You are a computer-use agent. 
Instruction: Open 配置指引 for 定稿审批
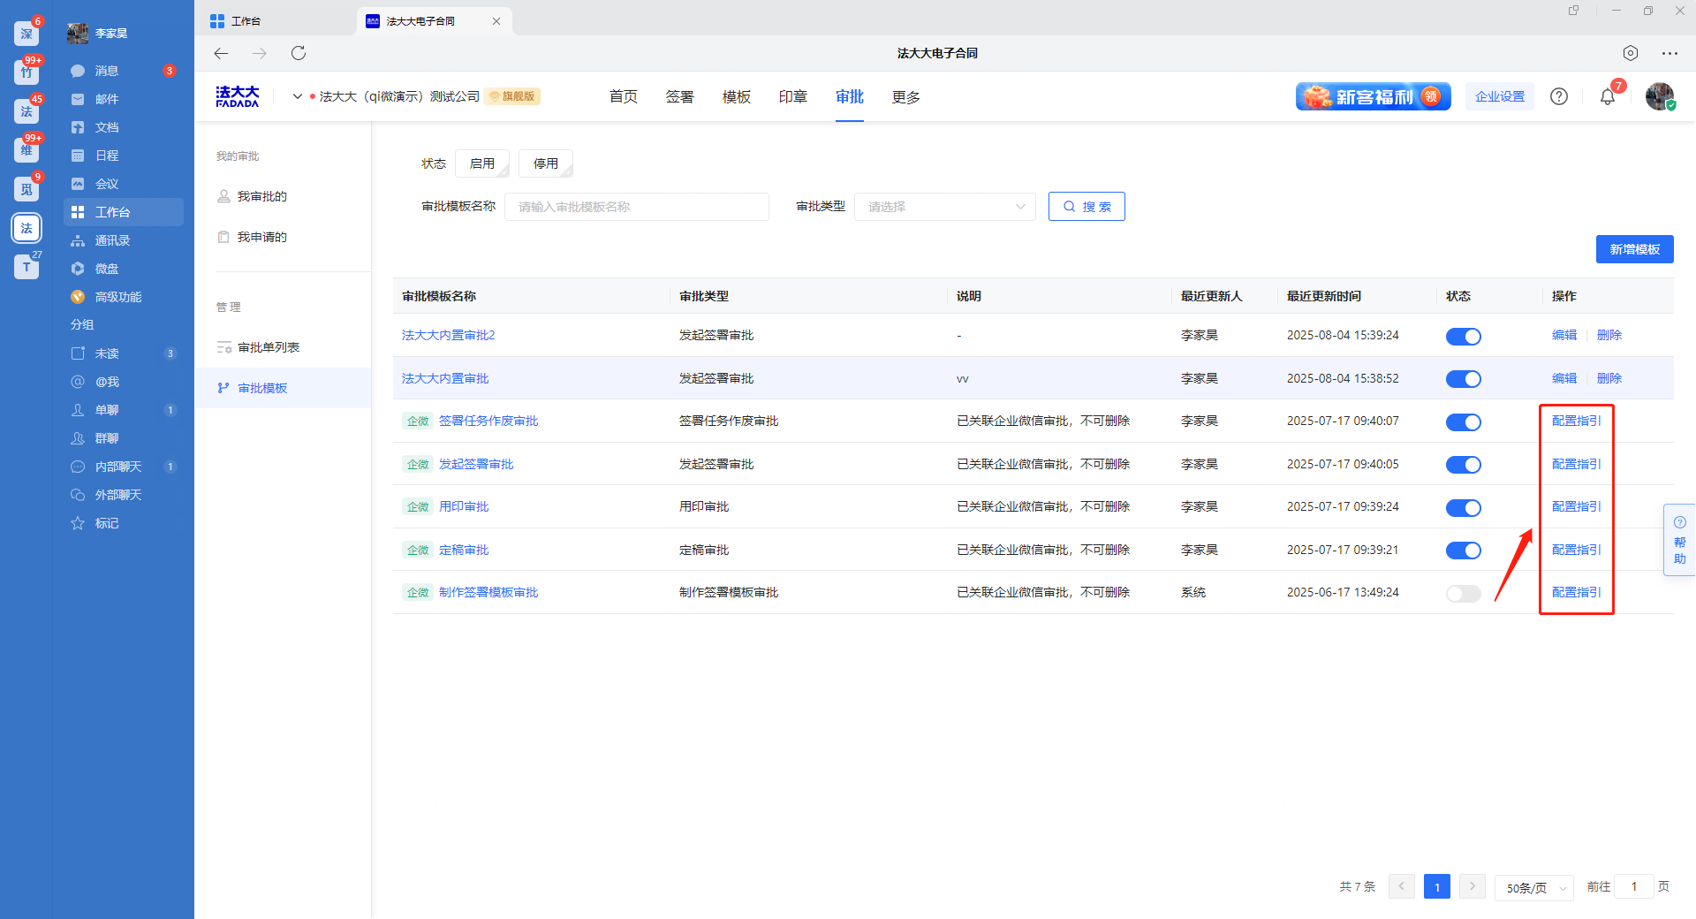click(x=1577, y=550)
